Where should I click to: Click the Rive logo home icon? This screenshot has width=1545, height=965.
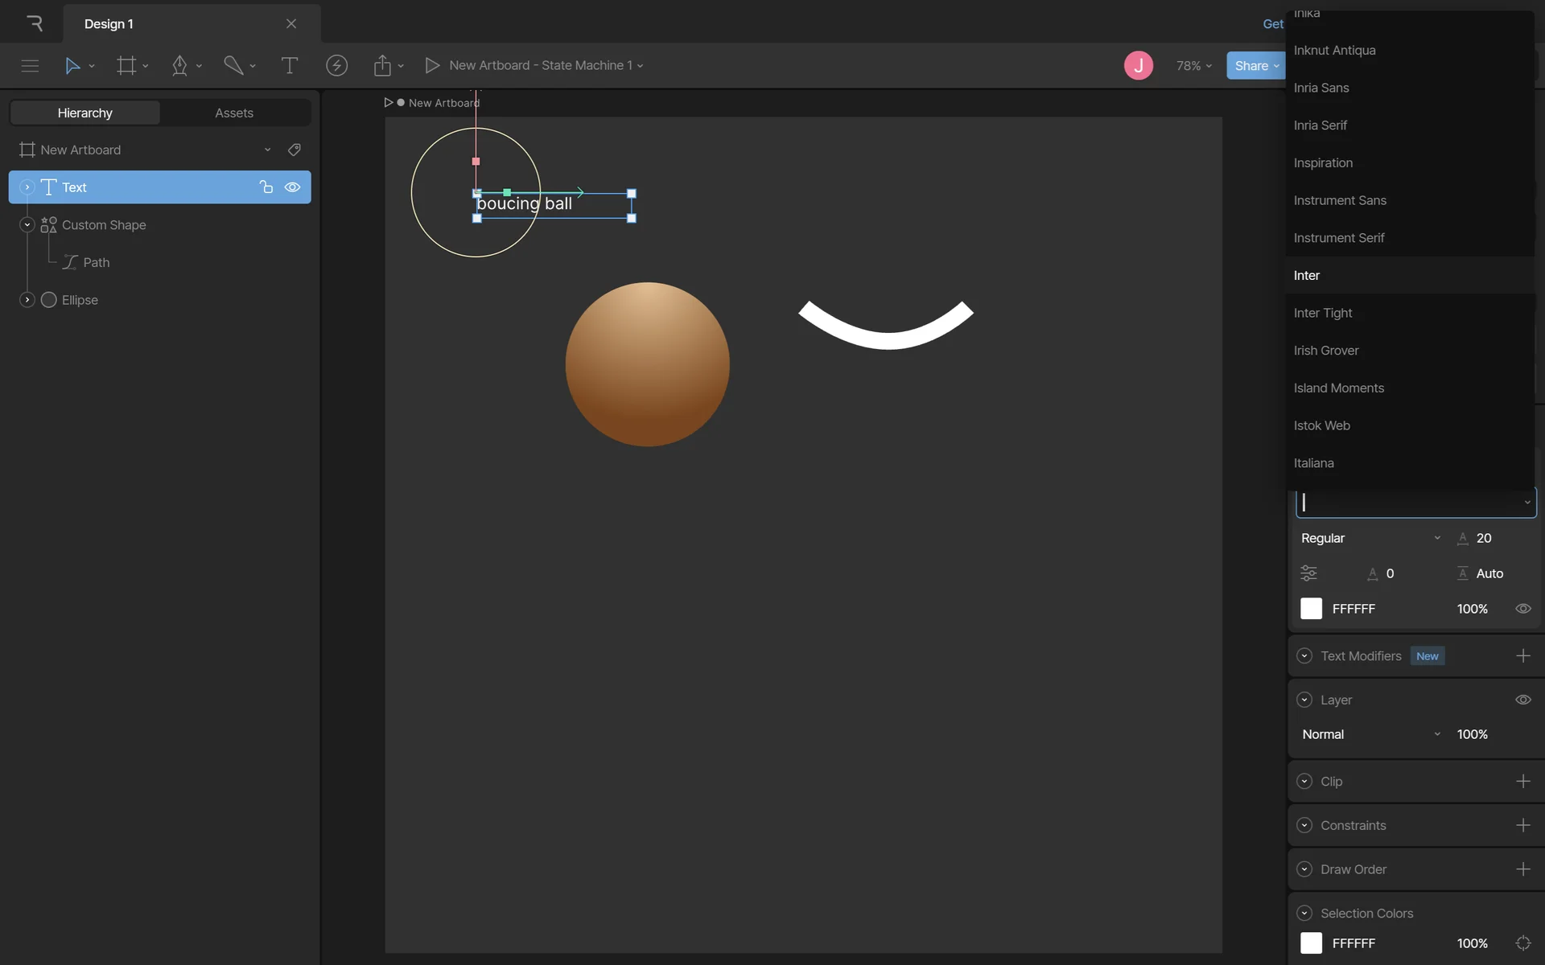pyautogui.click(x=35, y=23)
